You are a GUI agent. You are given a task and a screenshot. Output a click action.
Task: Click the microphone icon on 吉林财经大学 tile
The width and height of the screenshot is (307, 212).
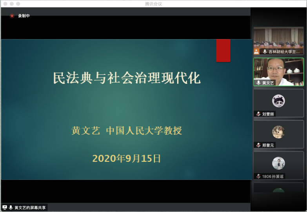coord(265,51)
